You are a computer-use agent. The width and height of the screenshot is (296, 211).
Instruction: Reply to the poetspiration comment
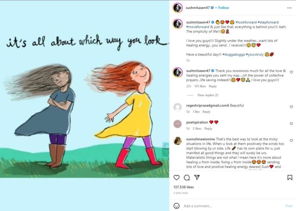coord(208,129)
